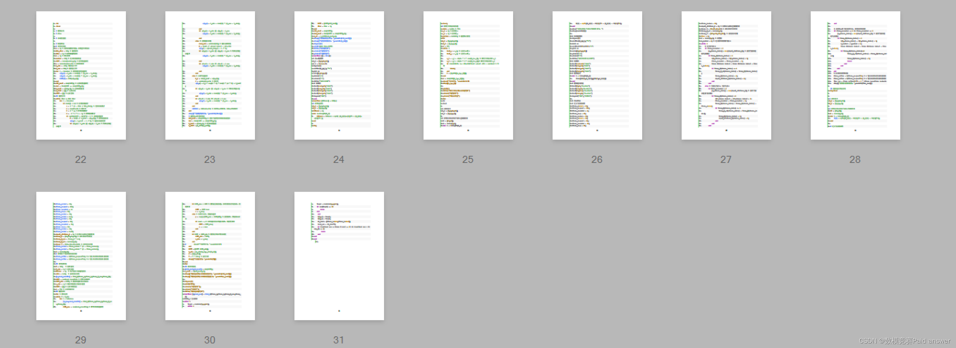Click the page number label 29
The image size is (956, 348).
click(x=80, y=340)
